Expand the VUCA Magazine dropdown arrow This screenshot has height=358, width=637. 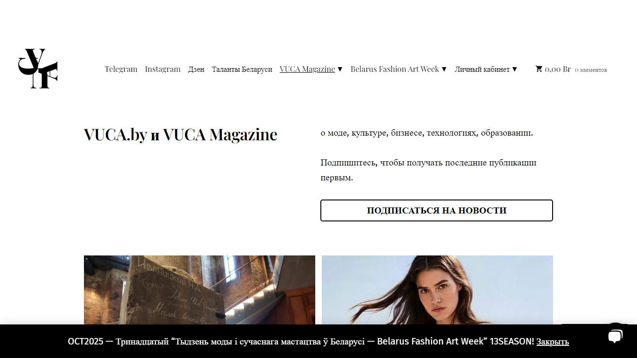(340, 69)
